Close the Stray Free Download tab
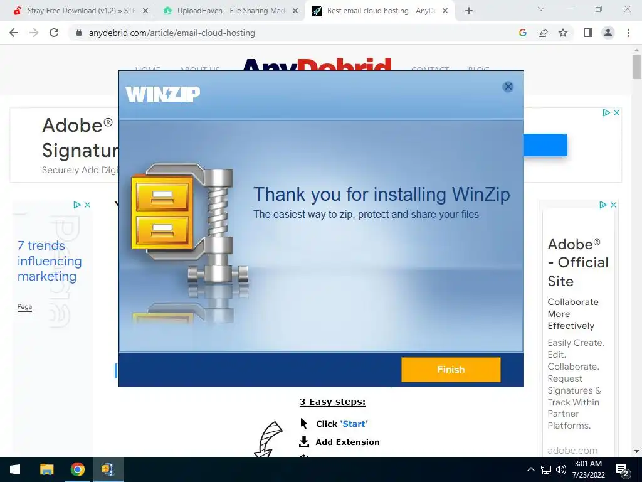The height and width of the screenshot is (482, 642). coord(145,11)
